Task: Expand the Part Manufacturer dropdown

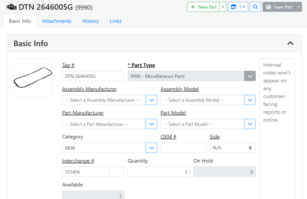Action: click(x=151, y=124)
